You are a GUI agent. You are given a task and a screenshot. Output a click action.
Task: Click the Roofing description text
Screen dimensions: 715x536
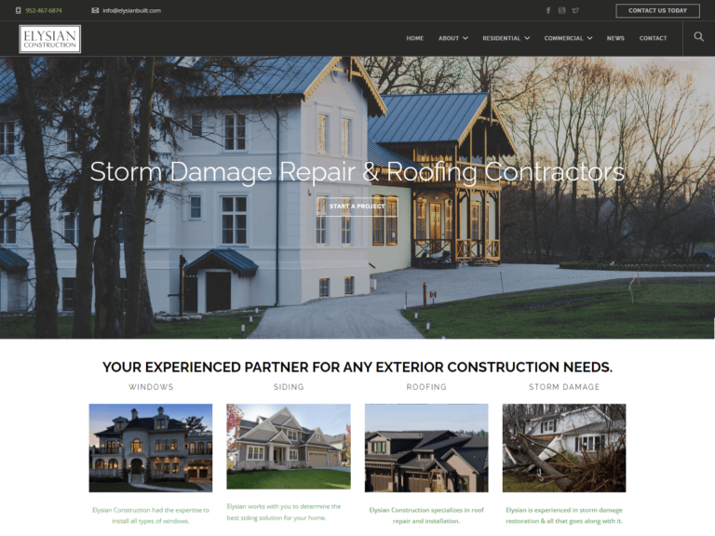(x=426, y=516)
